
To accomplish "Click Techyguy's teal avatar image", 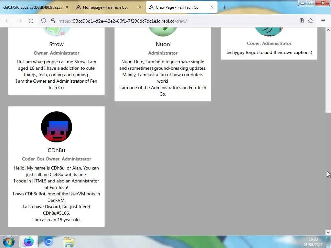I will click(x=269, y=32).
